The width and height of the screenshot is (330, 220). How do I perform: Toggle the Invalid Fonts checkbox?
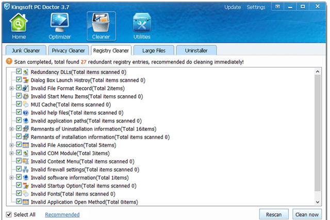[19, 193]
